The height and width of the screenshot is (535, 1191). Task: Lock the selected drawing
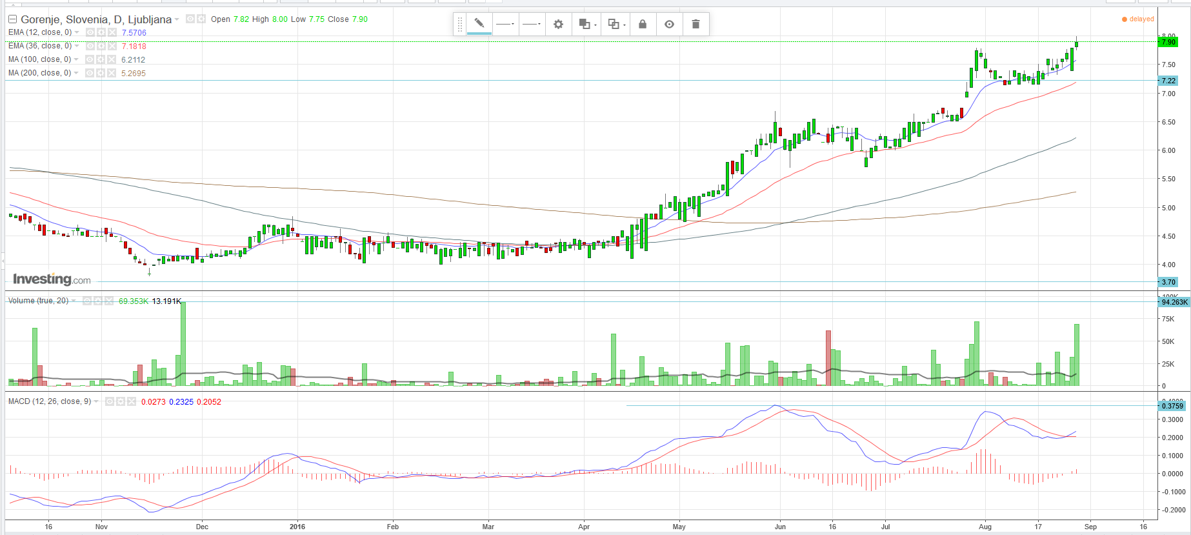(643, 24)
